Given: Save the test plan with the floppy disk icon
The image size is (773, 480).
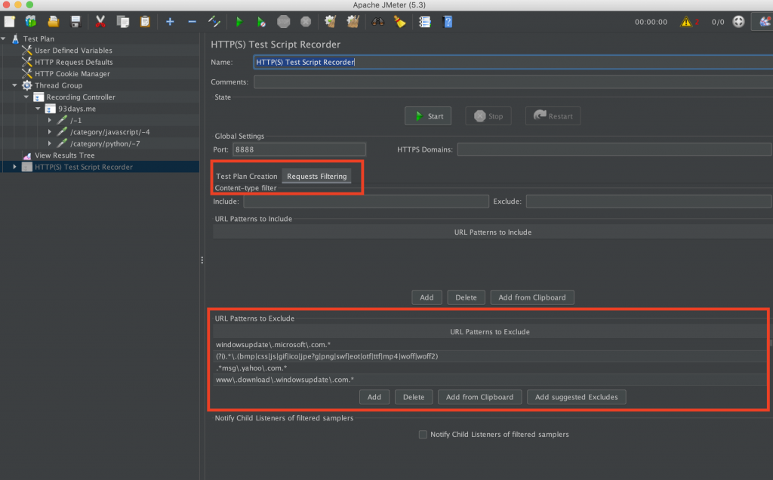Looking at the screenshot, I should pyautogui.click(x=75, y=22).
